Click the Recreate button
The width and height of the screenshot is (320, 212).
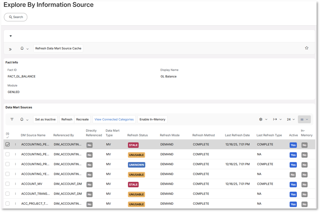point(82,119)
